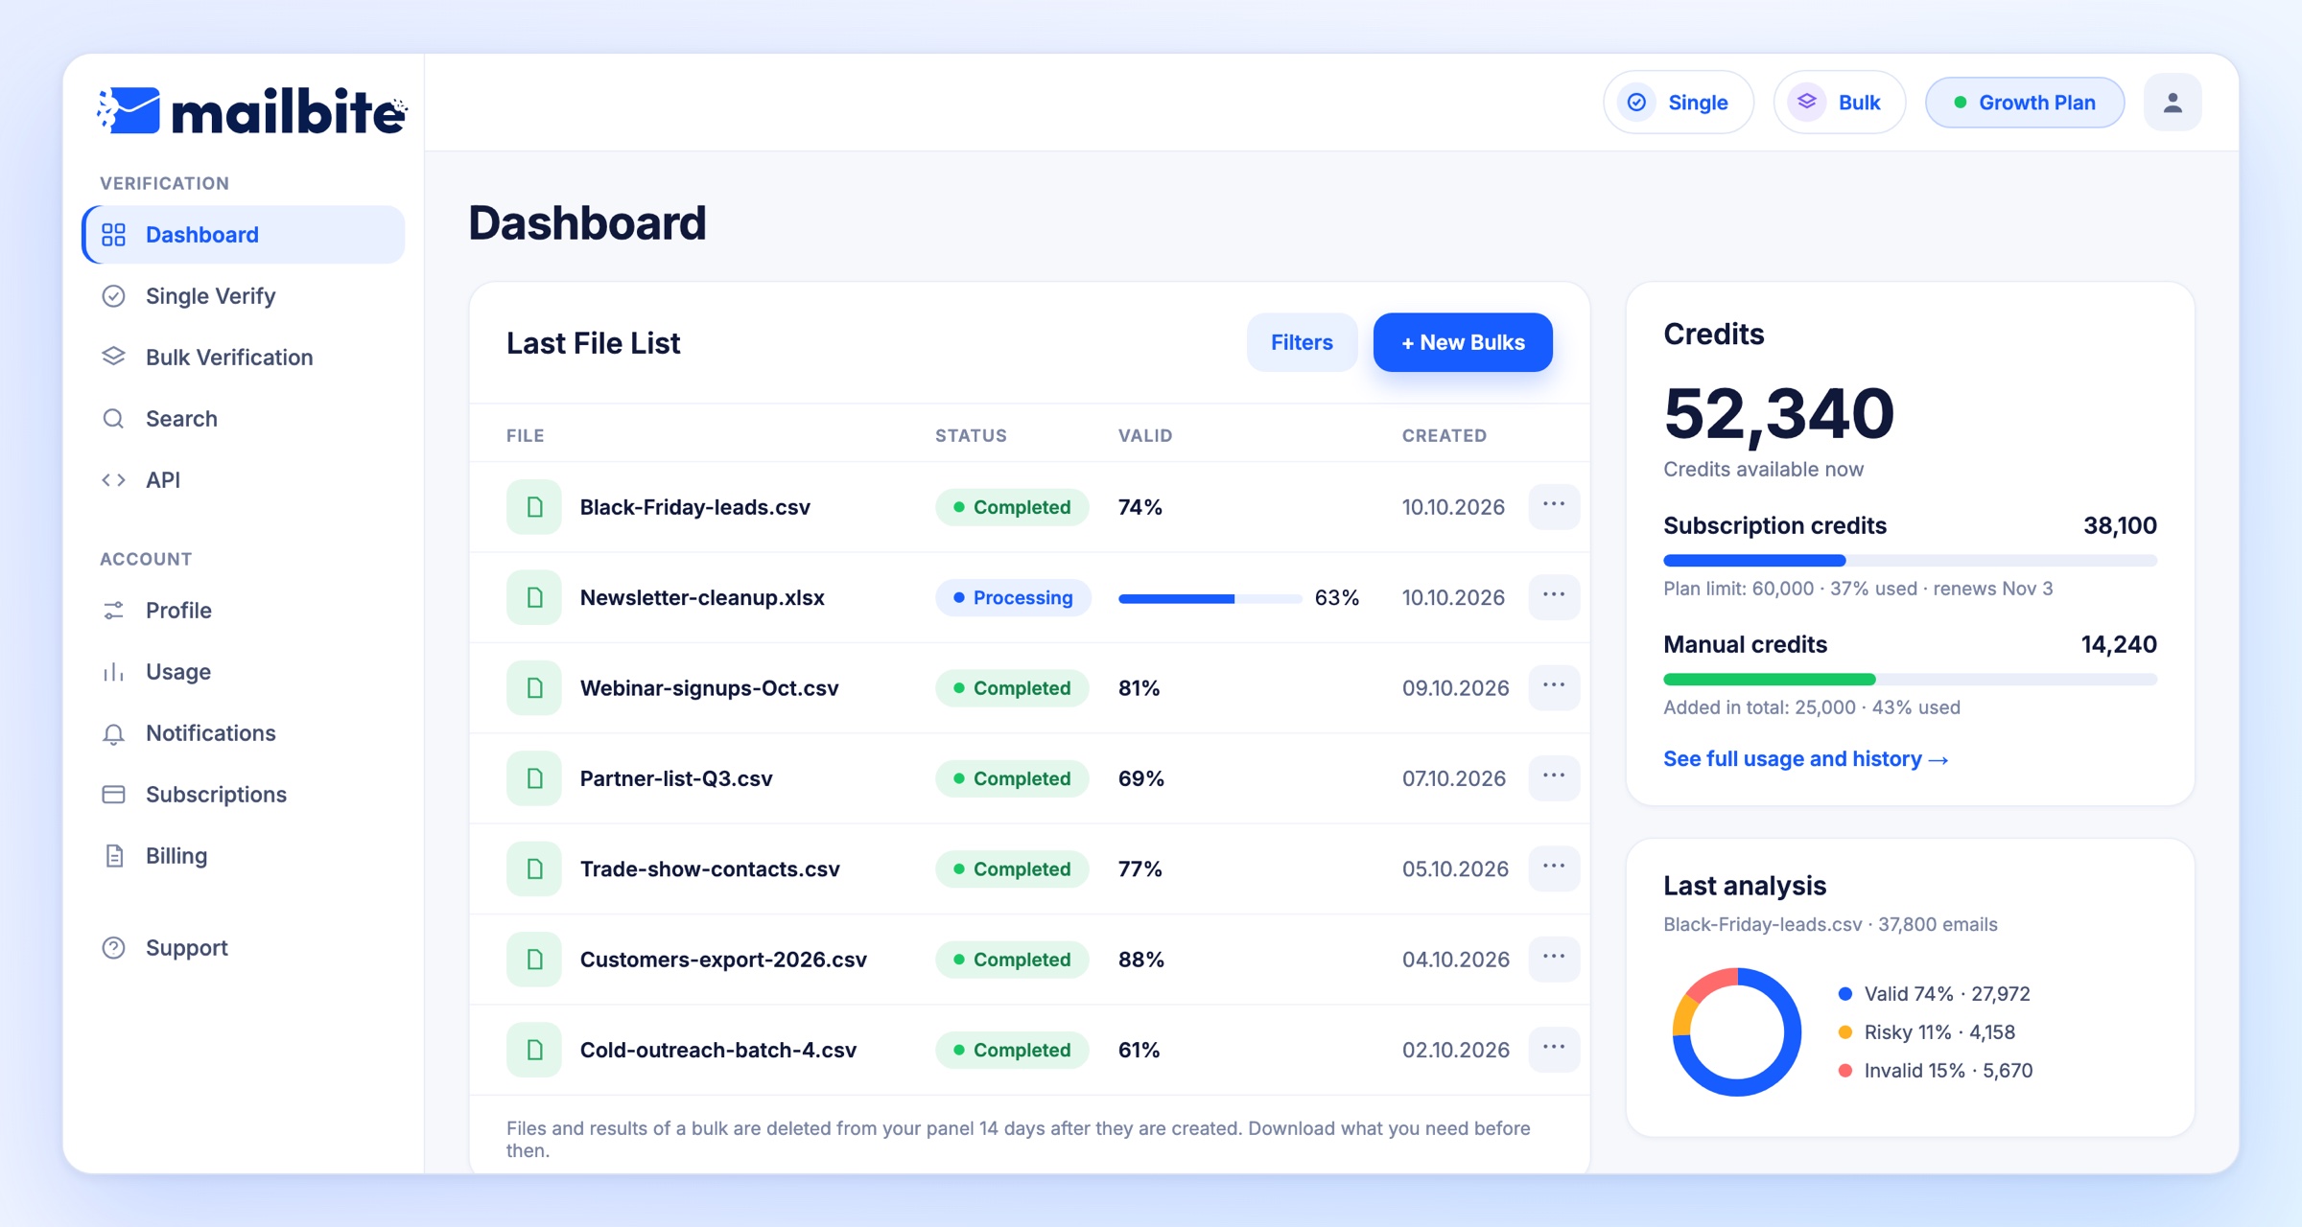Click the Webinar-signups-Oct.csv file icon

[x=534, y=688]
